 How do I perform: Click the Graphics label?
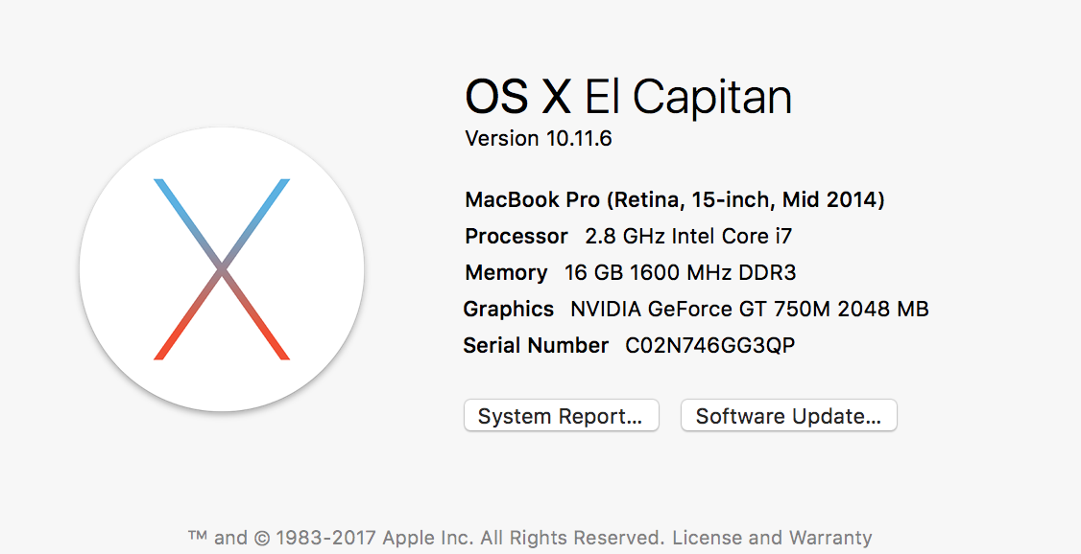pos(509,310)
